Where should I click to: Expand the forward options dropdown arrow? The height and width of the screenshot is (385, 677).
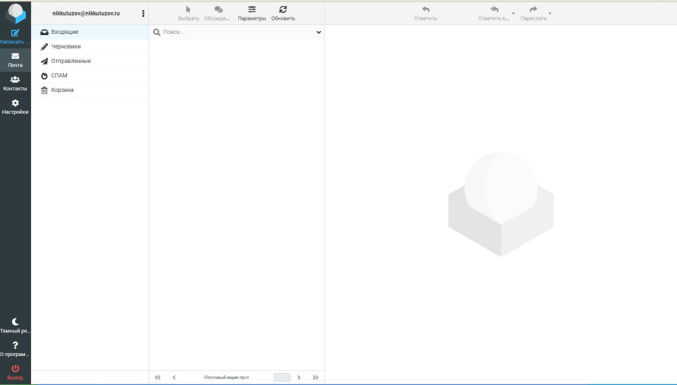coord(550,14)
